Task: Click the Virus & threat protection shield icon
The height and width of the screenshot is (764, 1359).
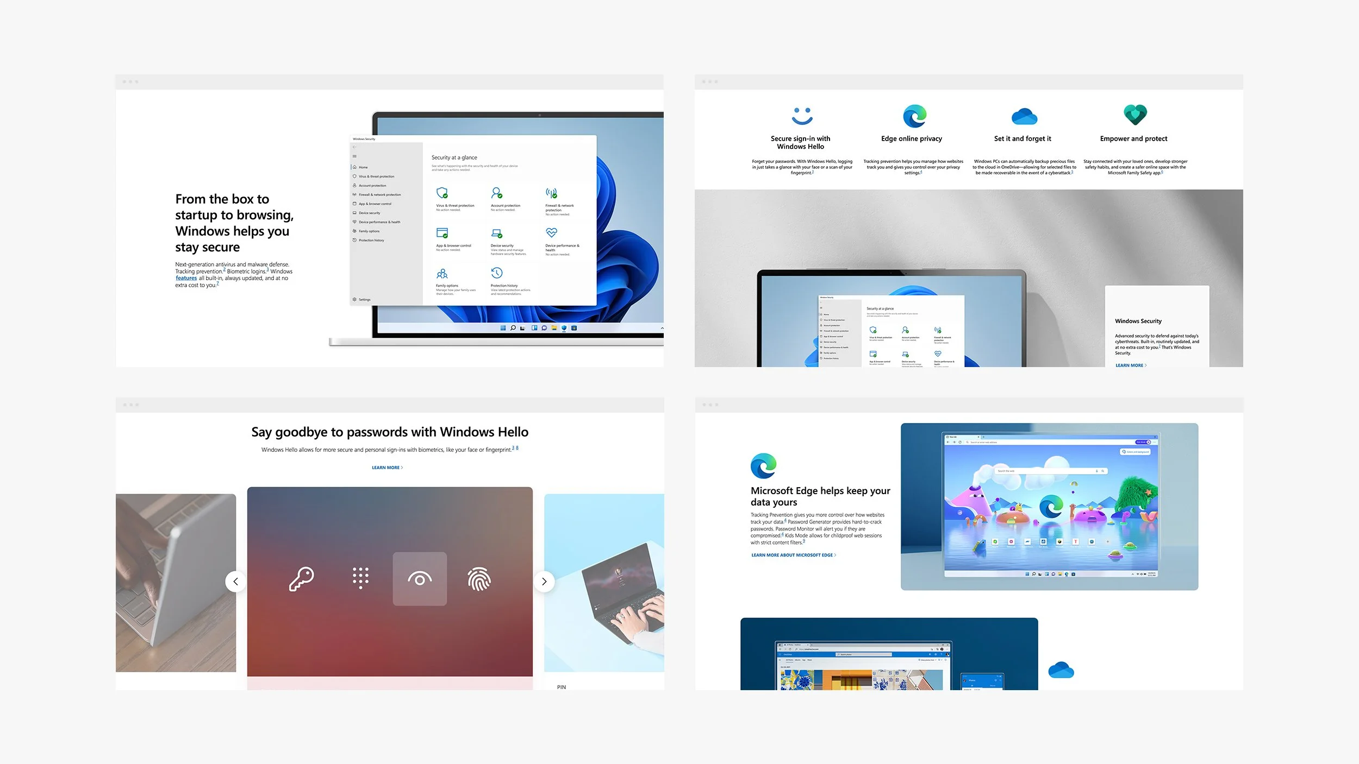Action: pyautogui.click(x=442, y=193)
